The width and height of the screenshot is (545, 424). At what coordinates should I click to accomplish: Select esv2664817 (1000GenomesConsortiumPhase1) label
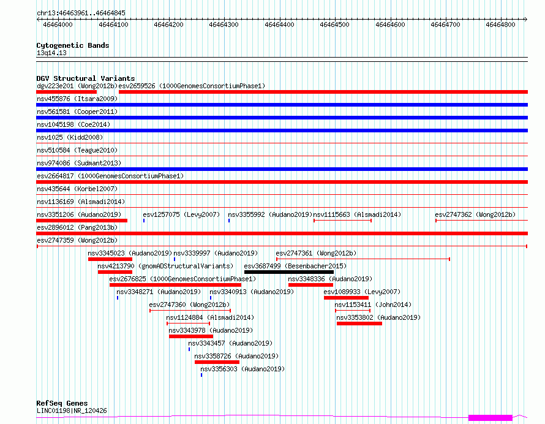(x=110, y=176)
